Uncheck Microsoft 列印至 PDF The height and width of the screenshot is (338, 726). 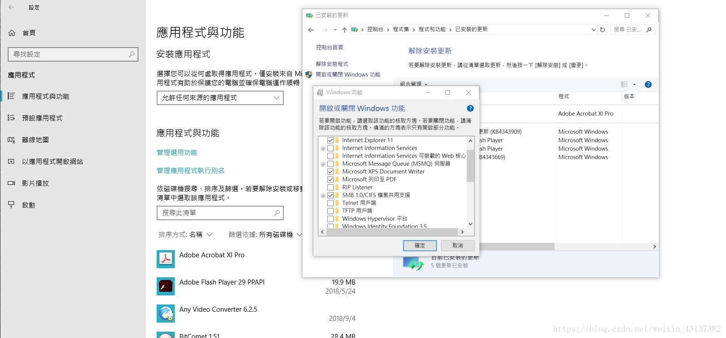(331, 179)
